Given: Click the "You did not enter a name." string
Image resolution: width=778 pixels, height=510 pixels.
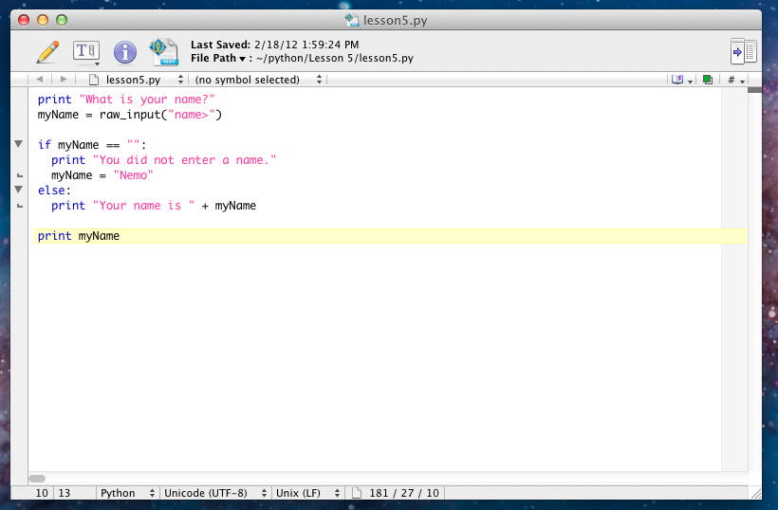Looking at the screenshot, I should pos(185,160).
